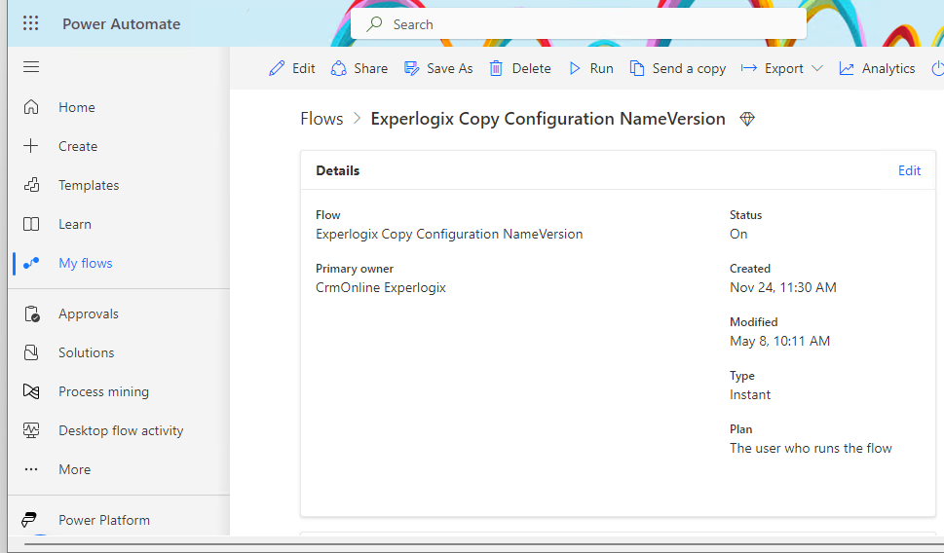Click the breadcrumb flow title heading
Image resolution: width=944 pixels, height=553 pixels.
[x=548, y=119]
